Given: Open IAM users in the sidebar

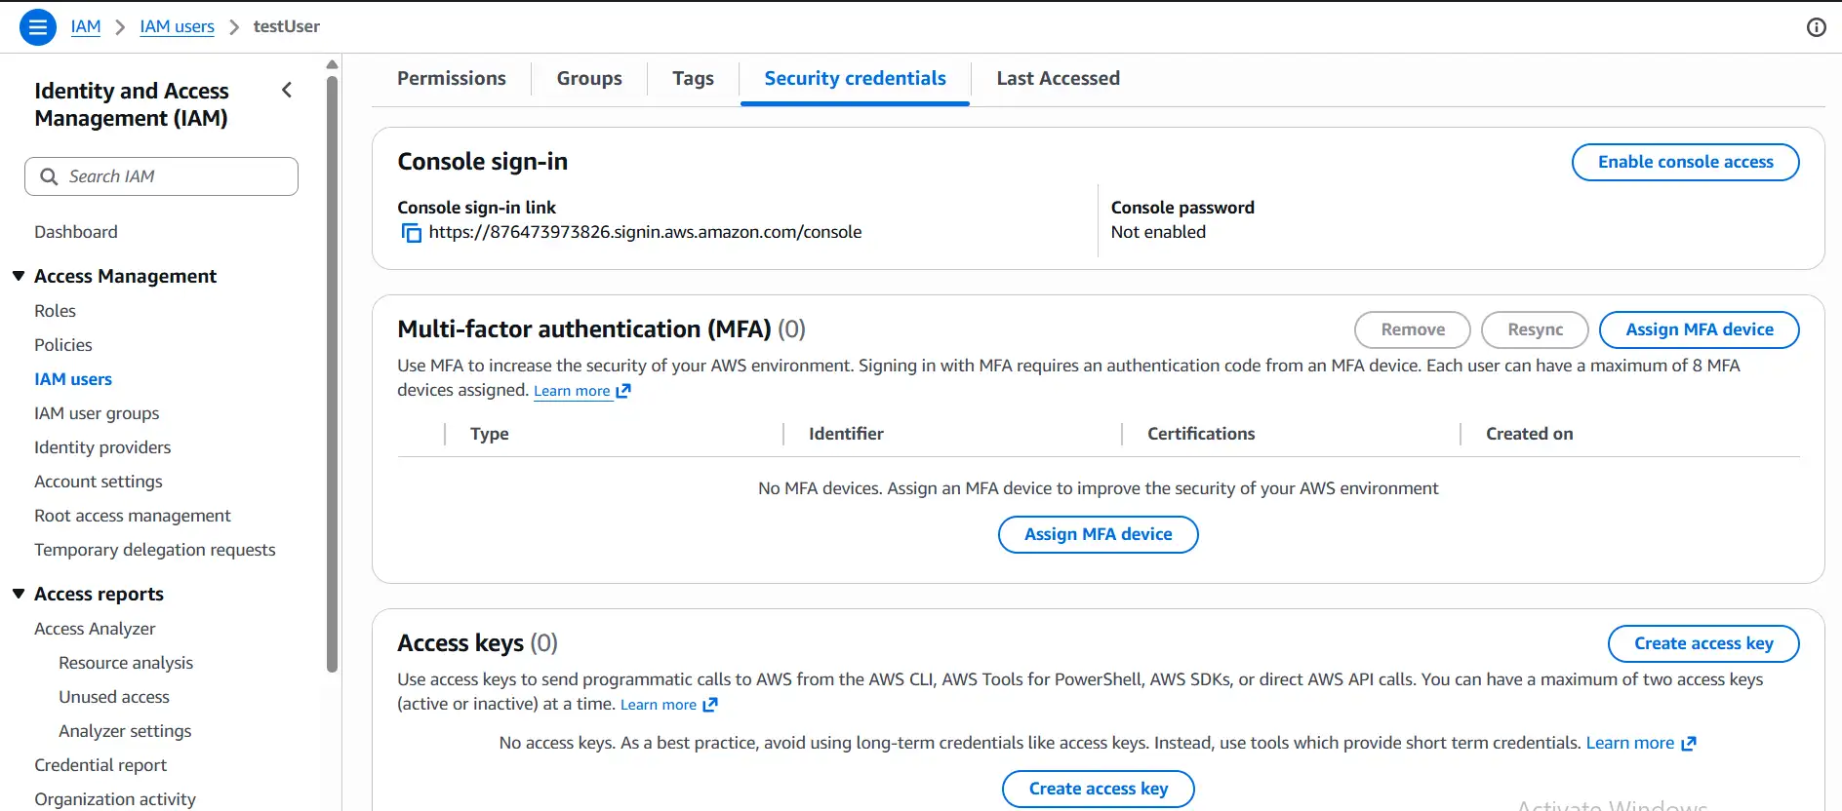Looking at the screenshot, I should (73, 379).
